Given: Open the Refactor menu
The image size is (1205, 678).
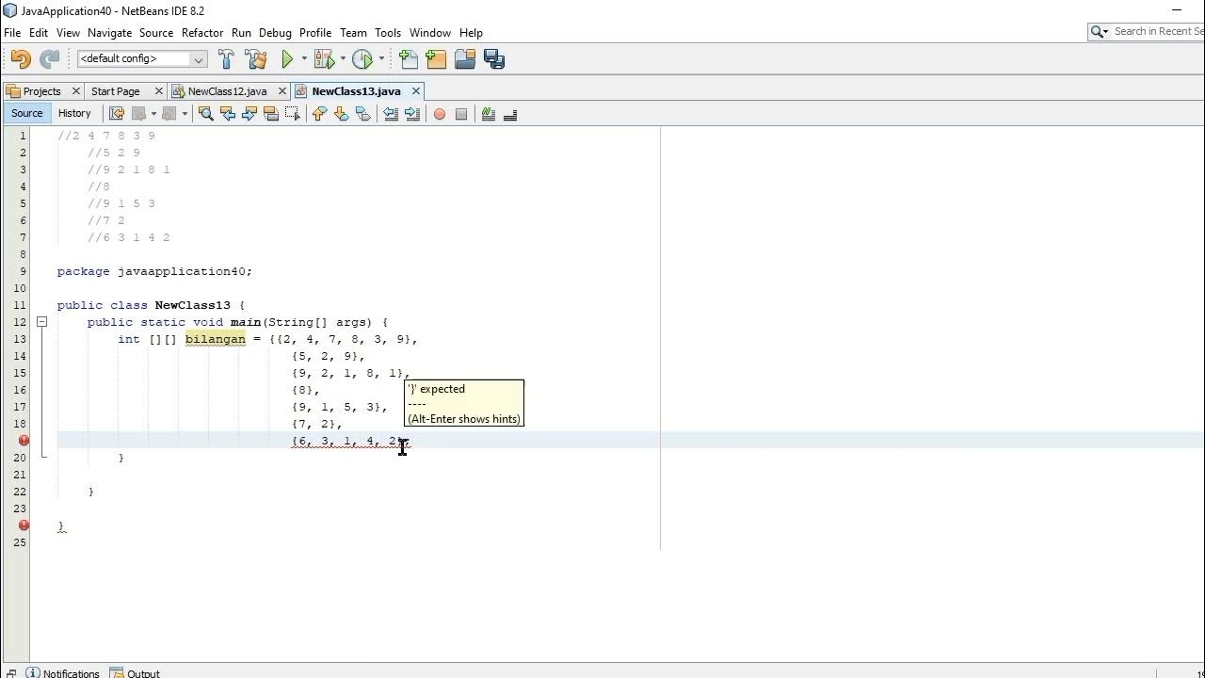Looking at the screenshot, I should (x=202, y=32).
